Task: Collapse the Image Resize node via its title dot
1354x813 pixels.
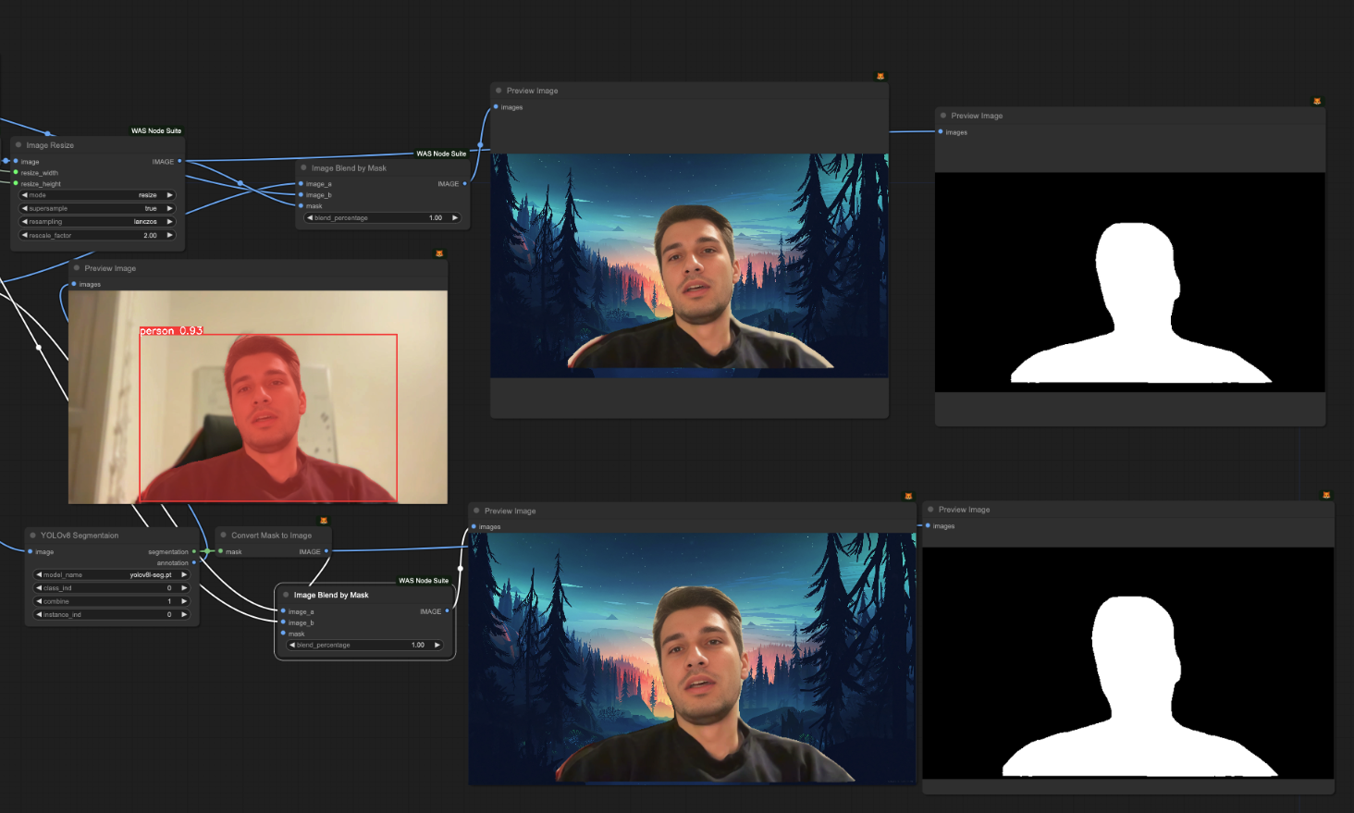Action: click(x=18, y=144)
